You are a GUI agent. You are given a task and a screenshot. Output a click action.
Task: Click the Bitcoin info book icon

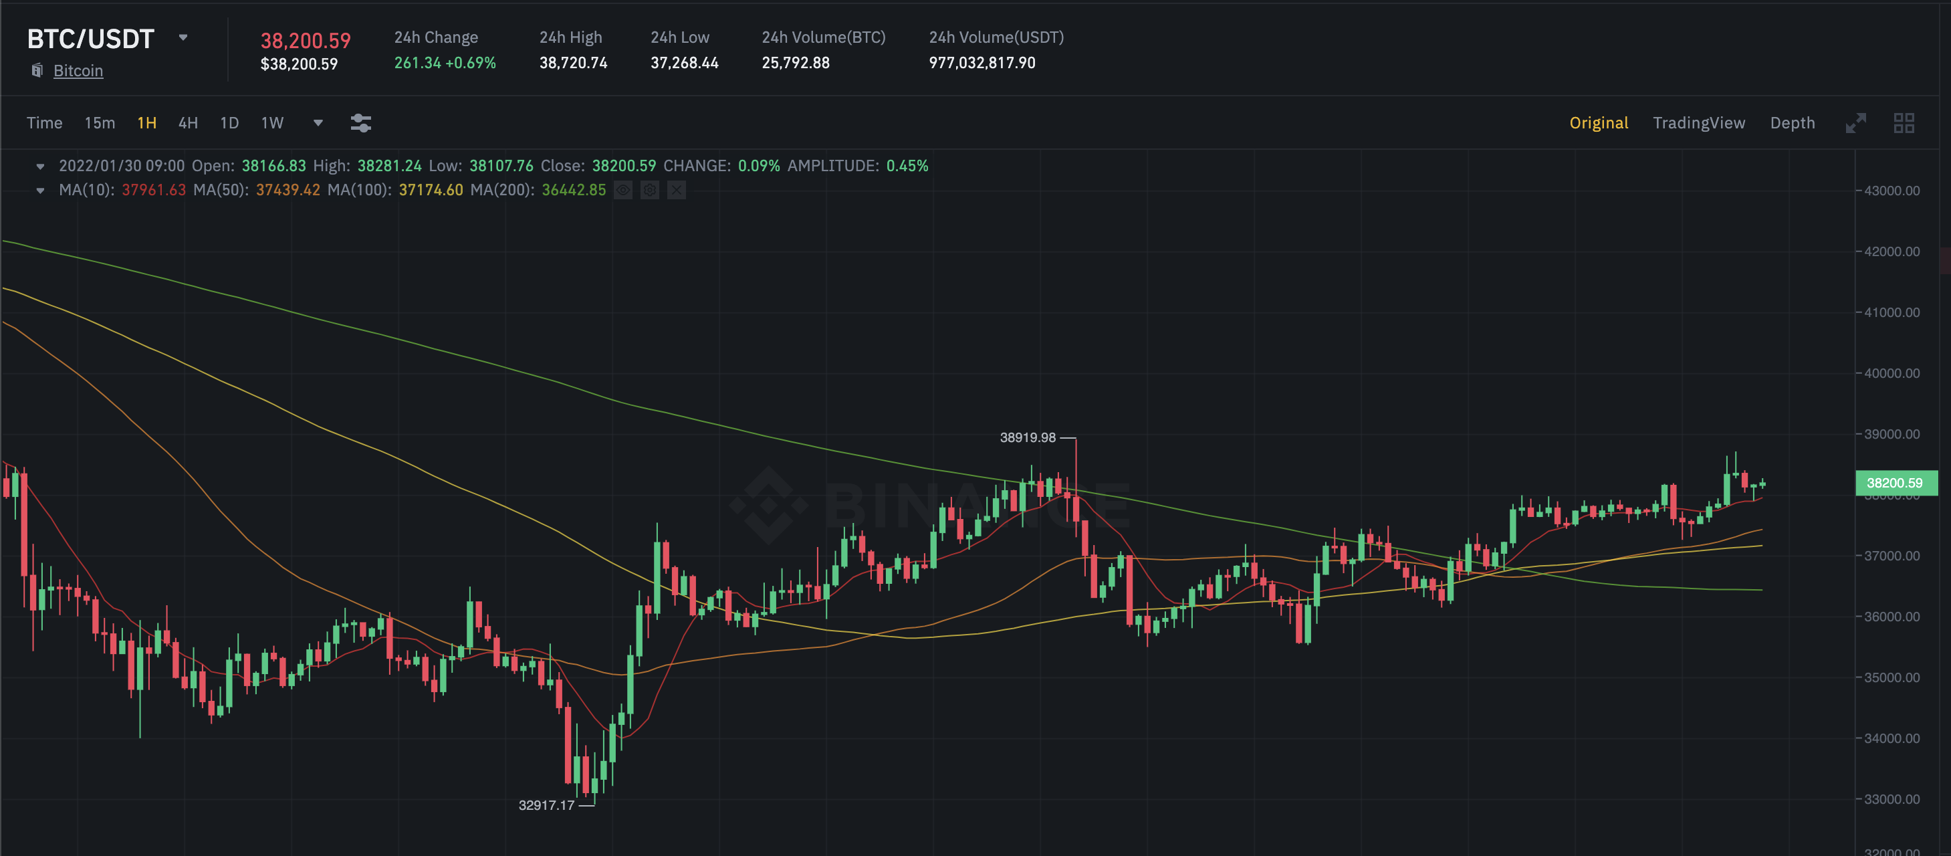click(37, 70)
